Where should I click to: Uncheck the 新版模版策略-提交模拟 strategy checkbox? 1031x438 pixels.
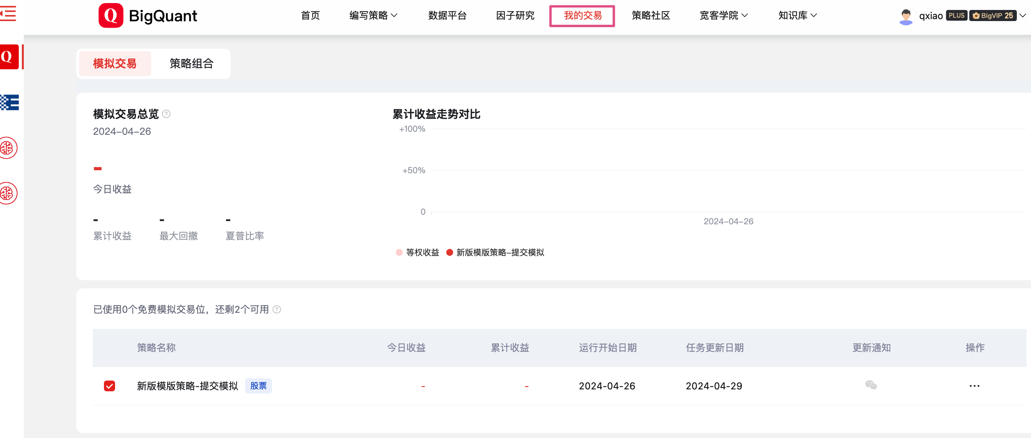[x=109, y=386]
